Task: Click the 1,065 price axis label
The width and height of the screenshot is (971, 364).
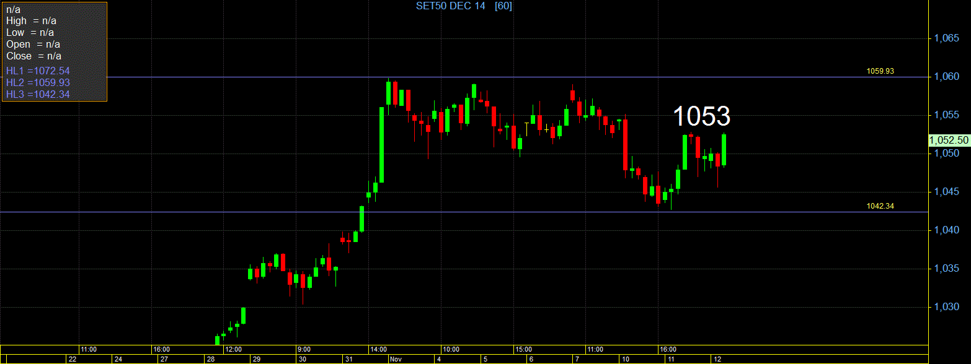Action: [x=947, y=38]
